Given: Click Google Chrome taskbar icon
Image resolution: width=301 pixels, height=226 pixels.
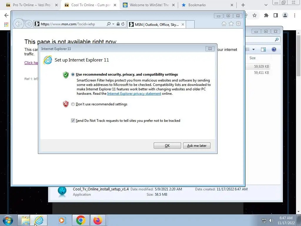Looking at the screenshot, I should coord(81,220).
